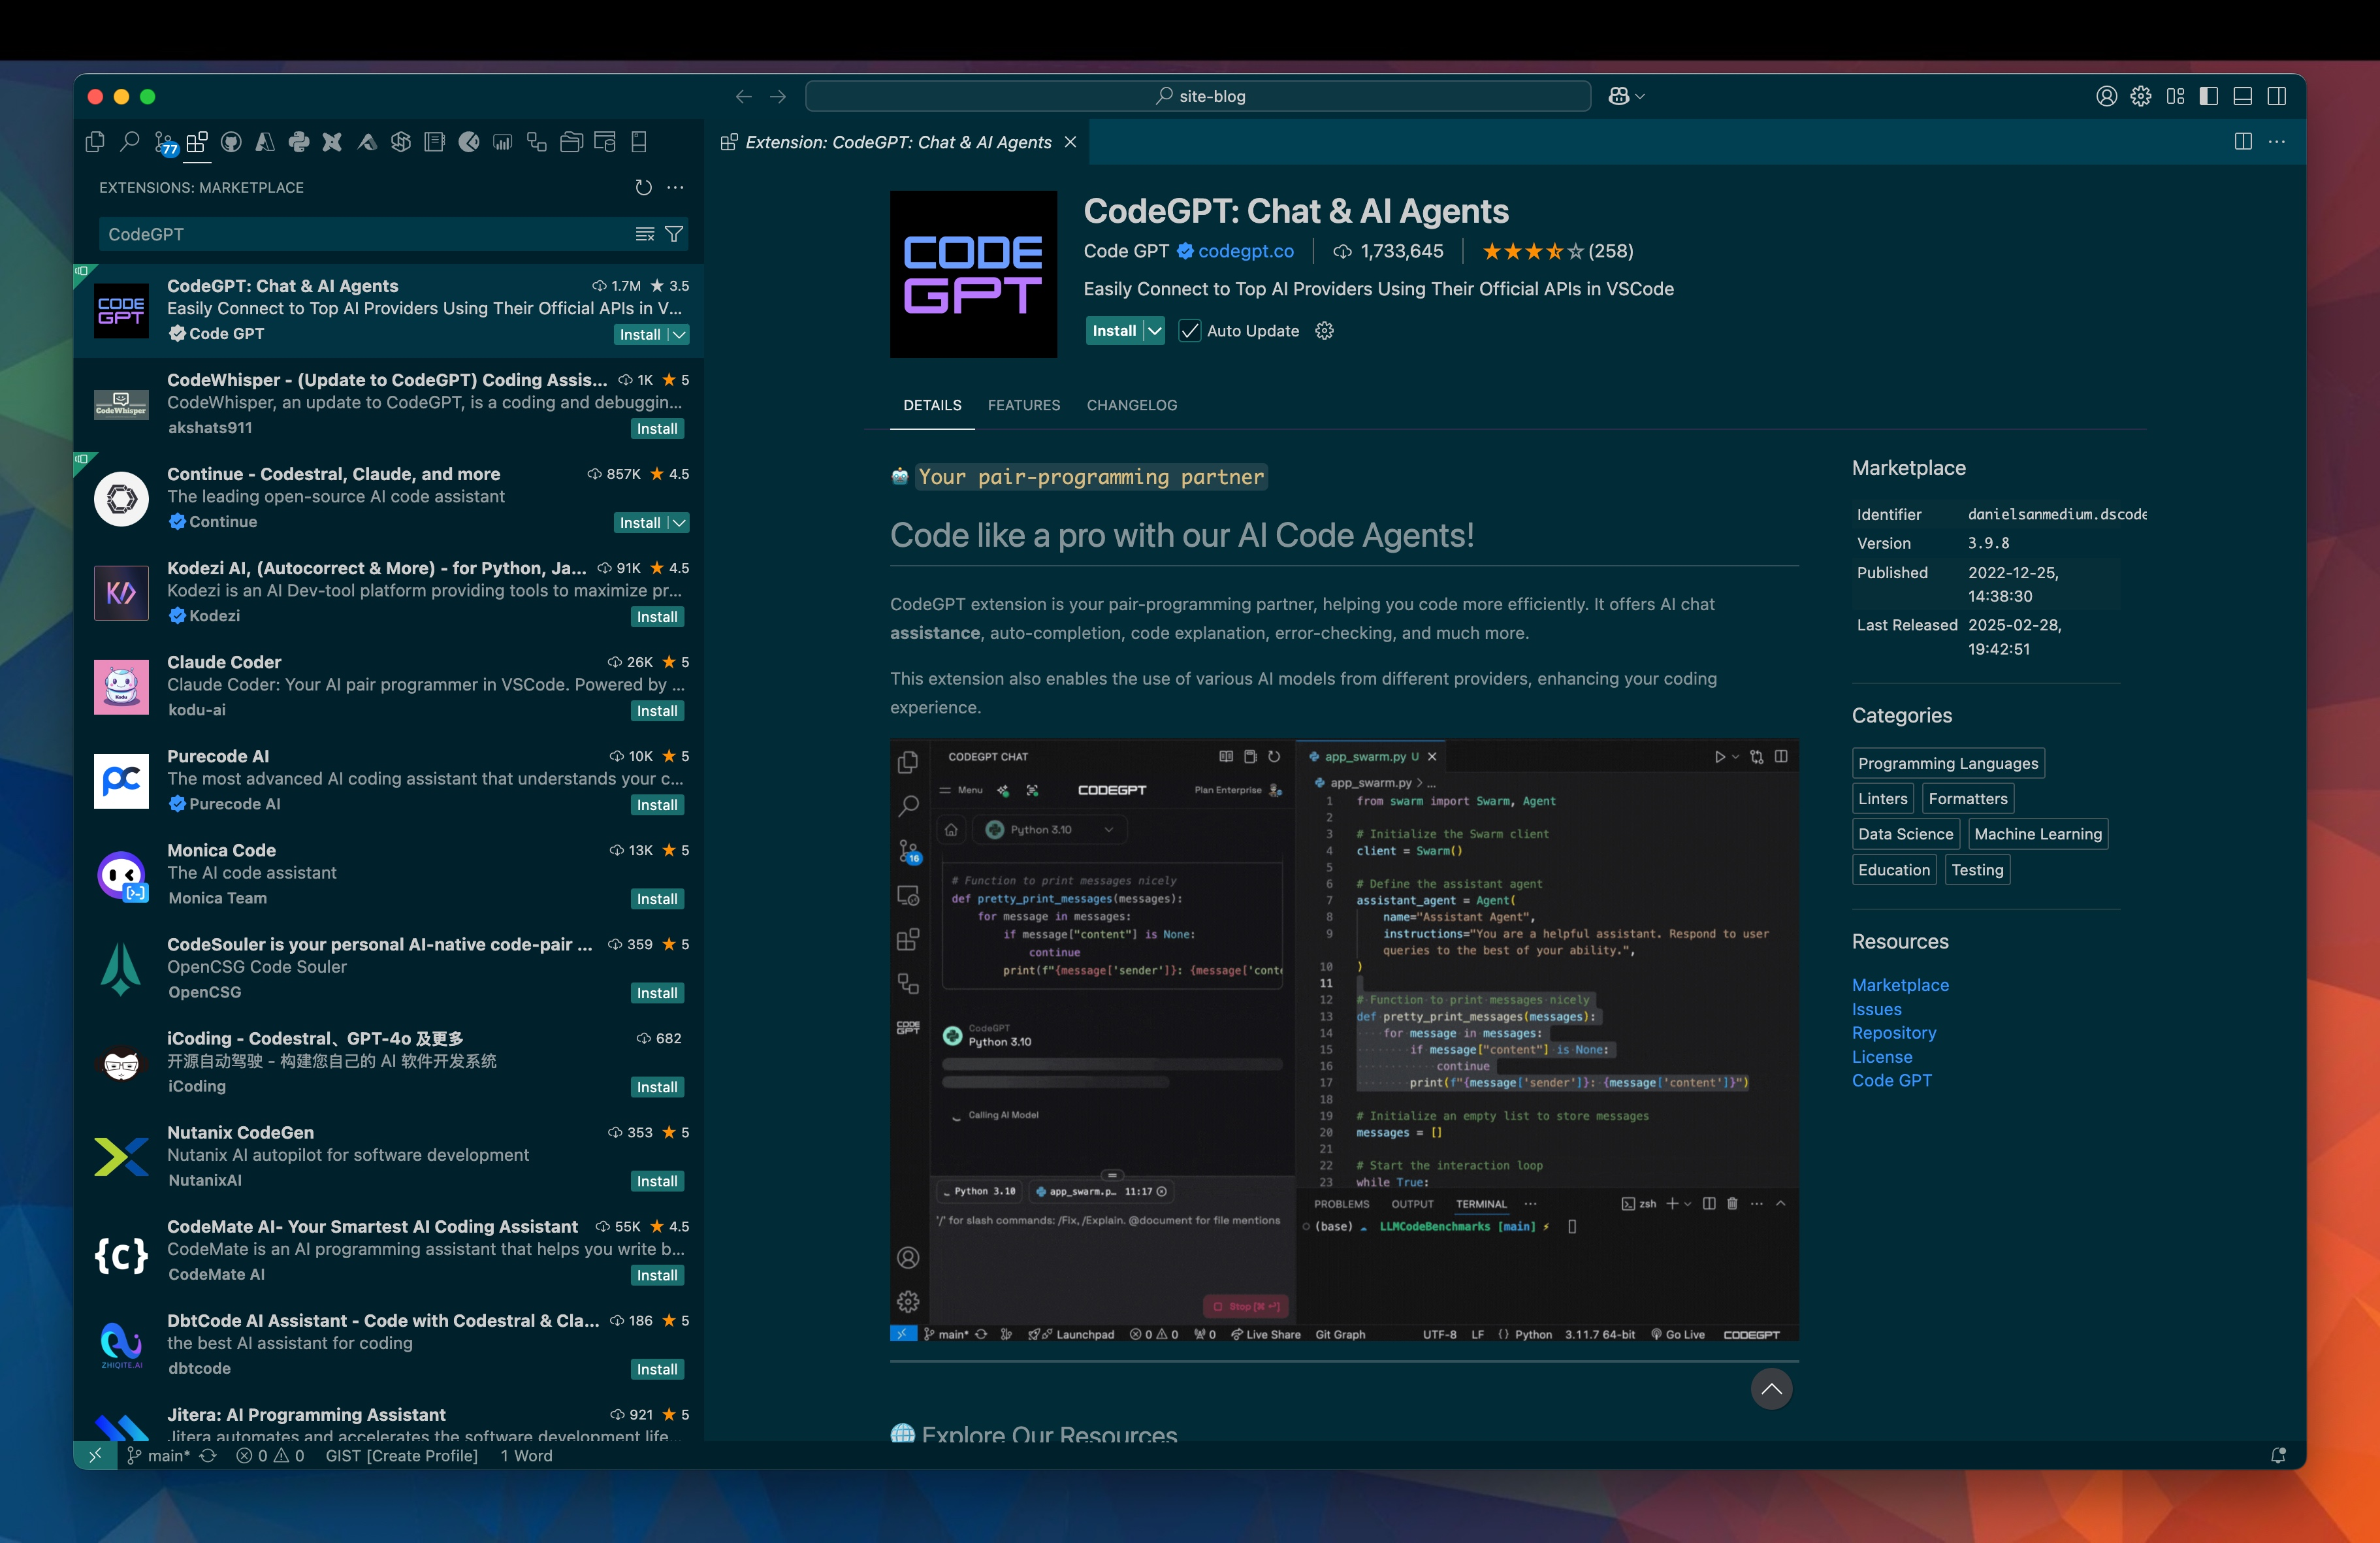Open the codegpt.co publisher link
This screenshot has width=2380, height=1543.
1245,251
